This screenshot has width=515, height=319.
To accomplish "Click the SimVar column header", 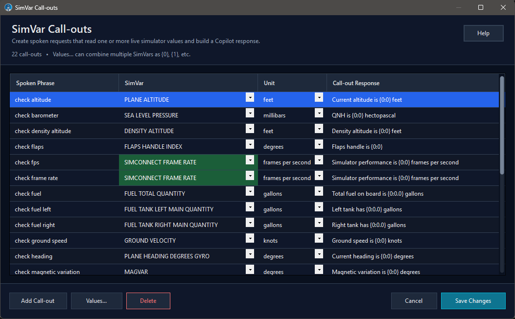I will [x=188, y=83].
